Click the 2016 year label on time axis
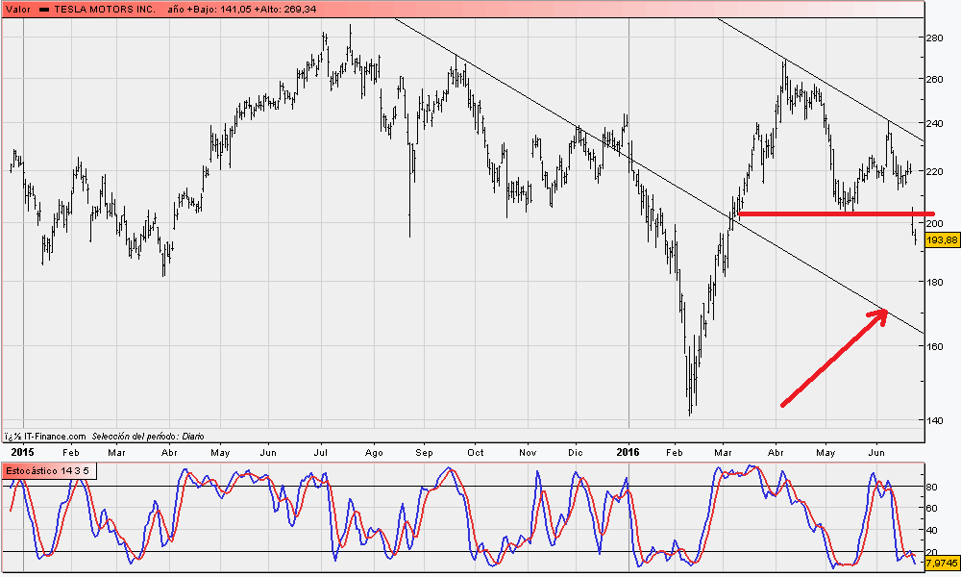The image size is (961, 577). point(627,451)
